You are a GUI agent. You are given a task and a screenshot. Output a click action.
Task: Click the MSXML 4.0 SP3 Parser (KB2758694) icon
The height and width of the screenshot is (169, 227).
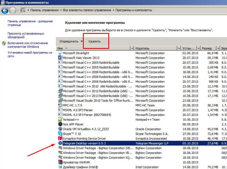[x=60, y=115]
